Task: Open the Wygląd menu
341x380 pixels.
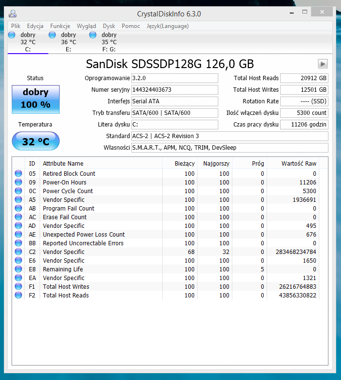Action: coord(86,26)
